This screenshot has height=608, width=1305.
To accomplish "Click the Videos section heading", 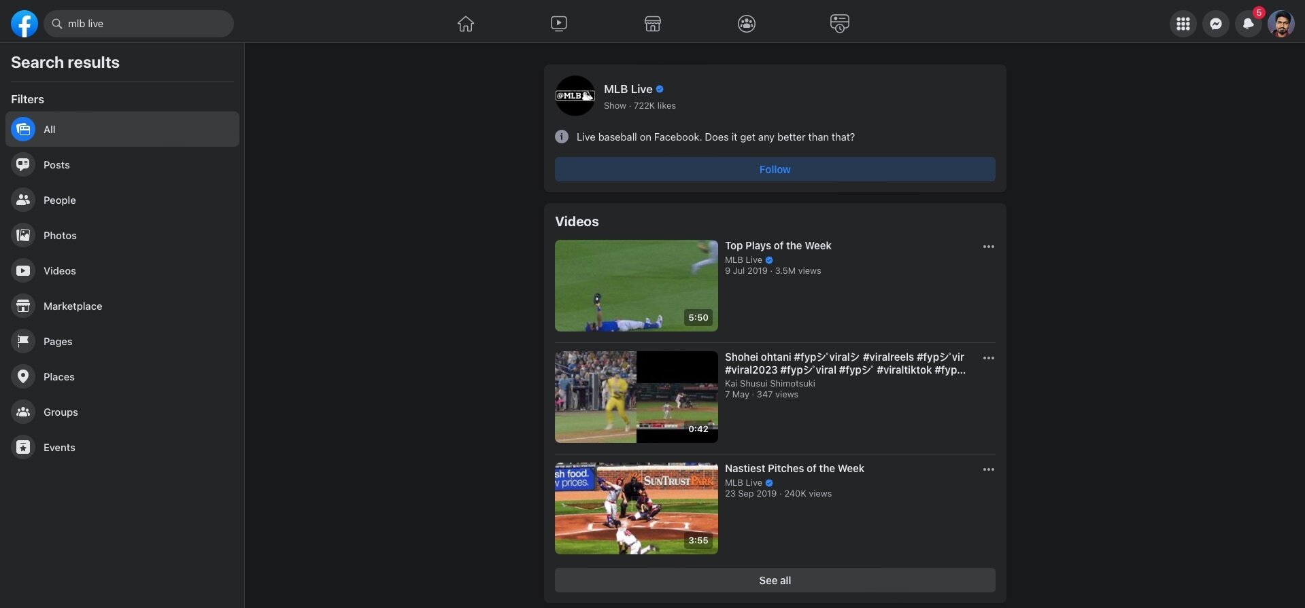I will point(577,221).
